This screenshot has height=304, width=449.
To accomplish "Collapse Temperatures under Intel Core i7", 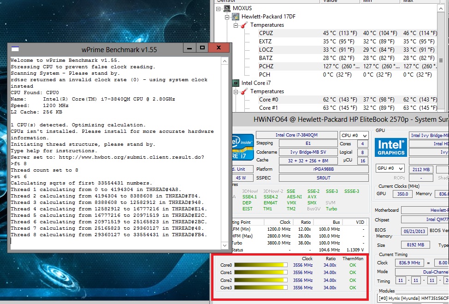I will point(236,92).
